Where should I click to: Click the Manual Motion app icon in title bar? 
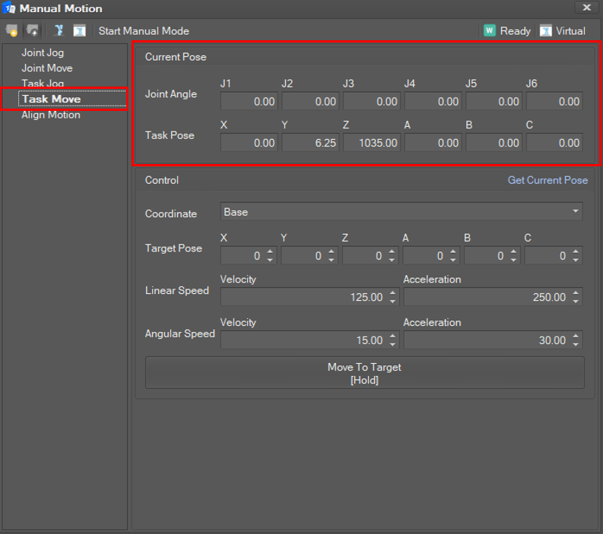tap(9, 8)
